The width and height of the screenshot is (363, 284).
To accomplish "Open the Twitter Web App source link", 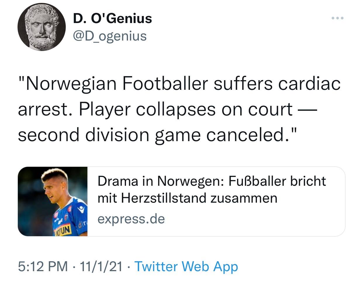I will click(186, 267).
